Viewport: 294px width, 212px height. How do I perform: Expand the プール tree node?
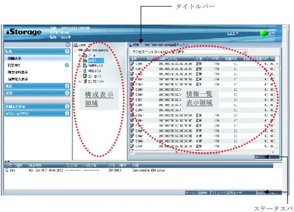point(80,55)
